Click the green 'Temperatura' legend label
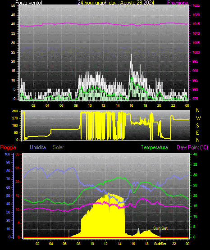Viewport: 210px width, 250px height. 155,147
